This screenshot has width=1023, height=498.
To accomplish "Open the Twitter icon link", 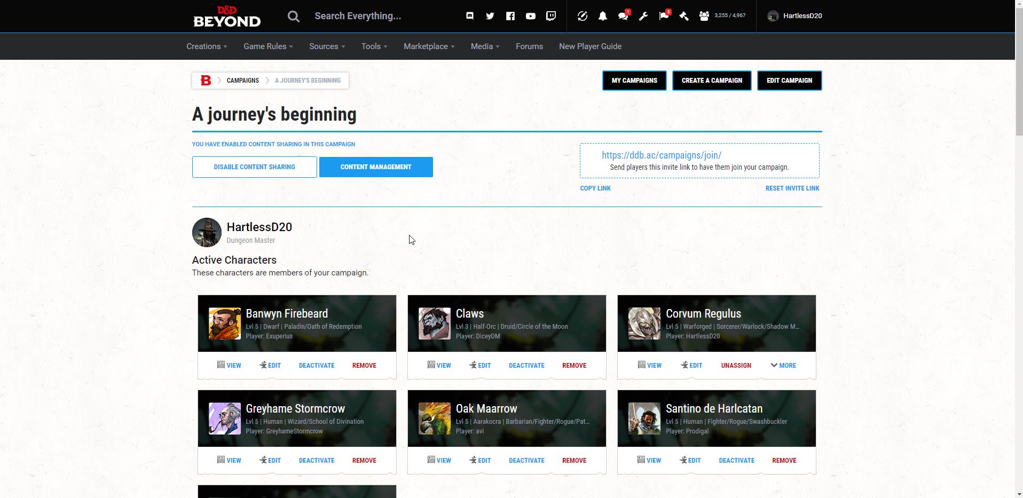I will tap(490, 16).
